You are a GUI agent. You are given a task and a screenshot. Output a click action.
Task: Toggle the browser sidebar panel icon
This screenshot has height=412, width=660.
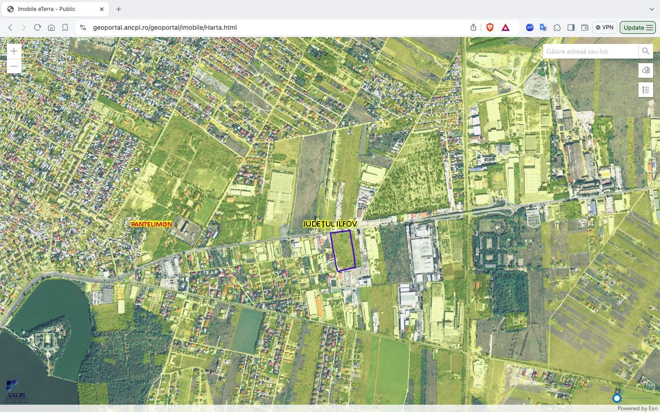coord(571,27)
